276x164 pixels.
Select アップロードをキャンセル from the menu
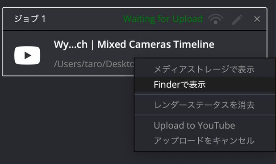205,140
